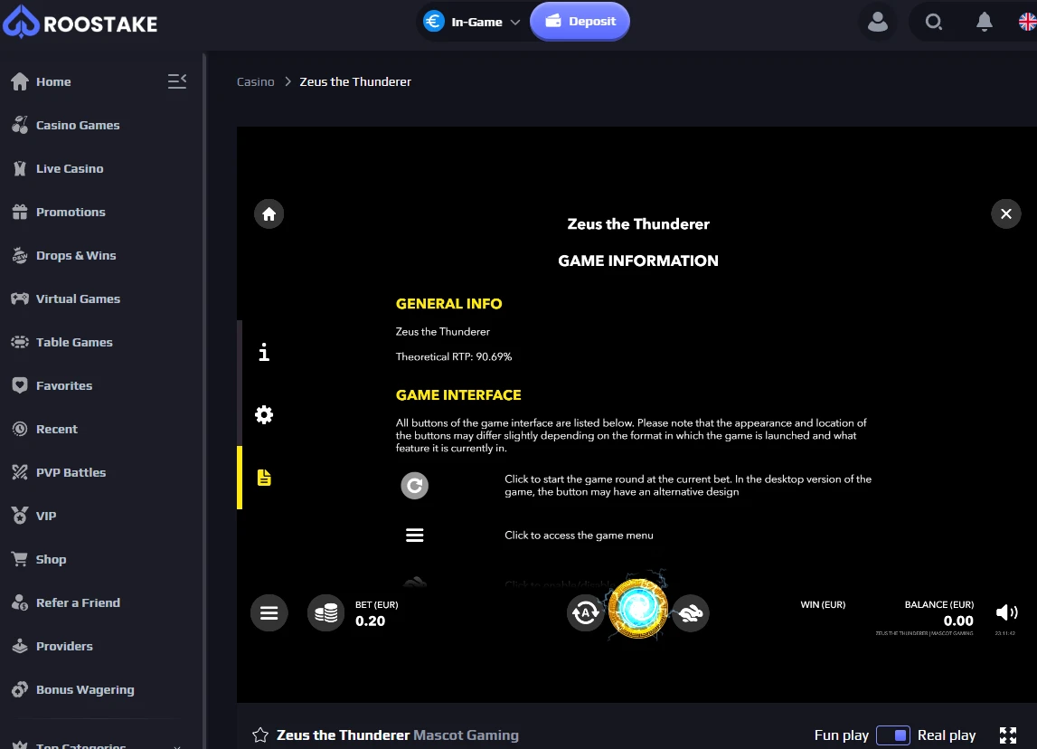This screenshot has width=1037, height=749.
Task: Open the game settings gear tab
Action: click(x=264, y=415)
